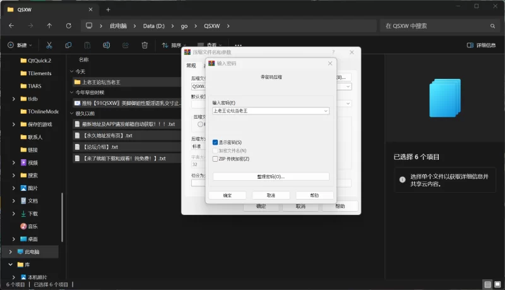Click the QSXW breadcrumb segment
The image size is (505, 290).
click(x=212, y=26)
